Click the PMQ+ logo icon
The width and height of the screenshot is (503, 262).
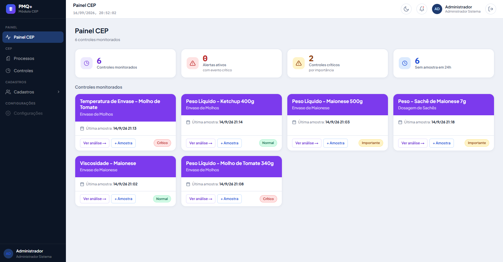coord(11,9)
